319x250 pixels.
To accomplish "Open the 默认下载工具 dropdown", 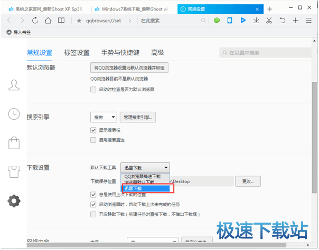I will coord(145,168).
